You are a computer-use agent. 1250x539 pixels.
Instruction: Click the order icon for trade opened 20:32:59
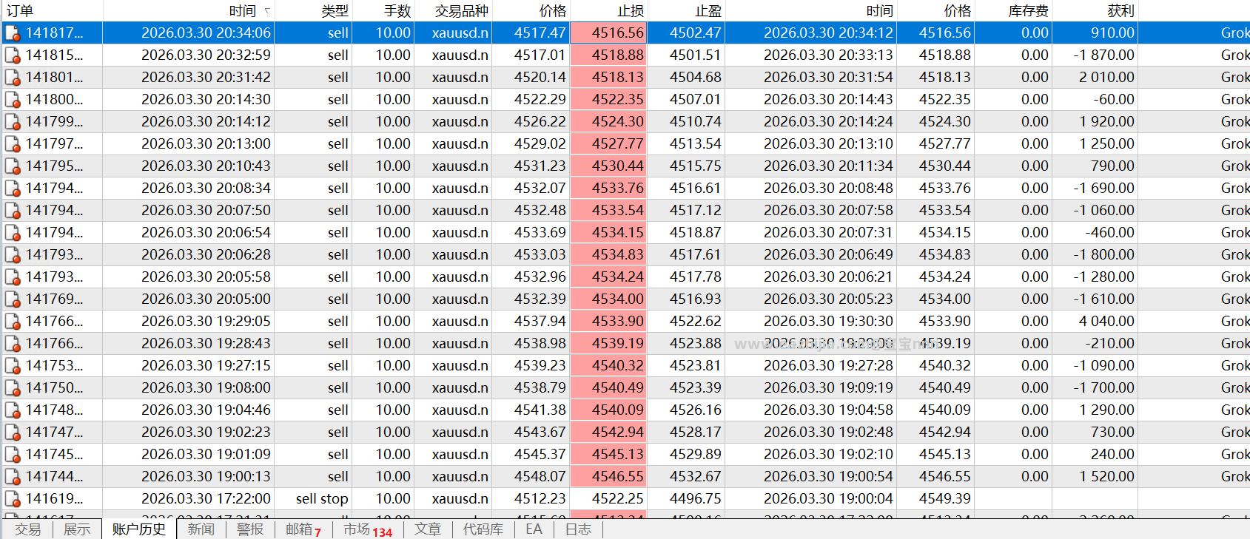[x=13, y=55]
